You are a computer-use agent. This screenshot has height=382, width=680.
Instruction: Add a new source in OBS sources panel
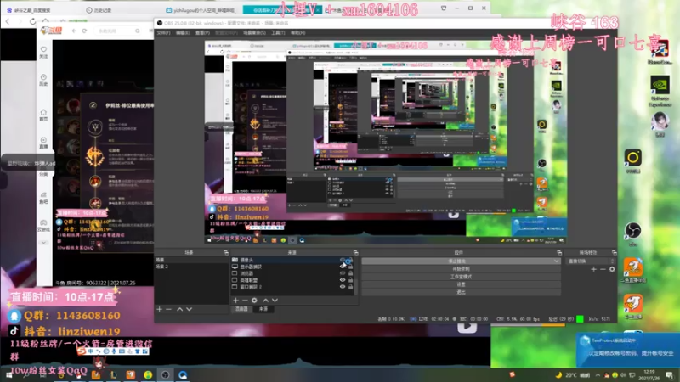(x=235, y=301)
